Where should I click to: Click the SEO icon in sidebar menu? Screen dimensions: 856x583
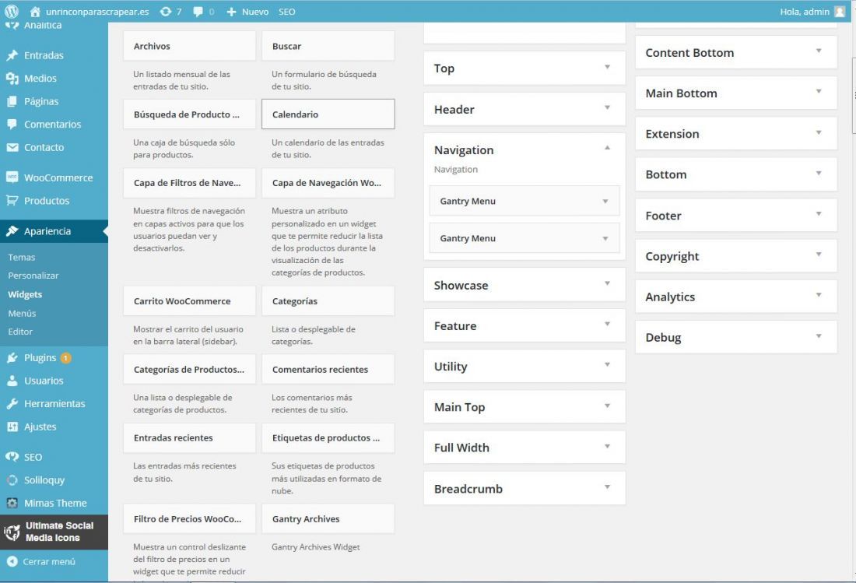pos(12,457)
